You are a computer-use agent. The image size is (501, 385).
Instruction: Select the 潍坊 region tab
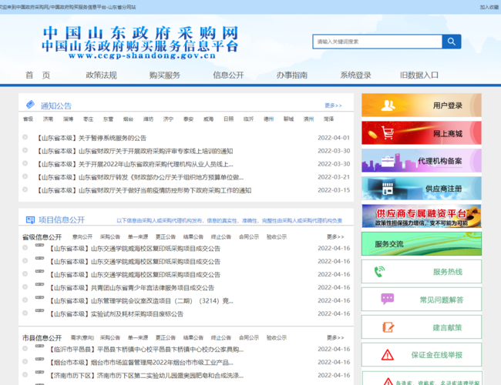click(x=148, y=119)
